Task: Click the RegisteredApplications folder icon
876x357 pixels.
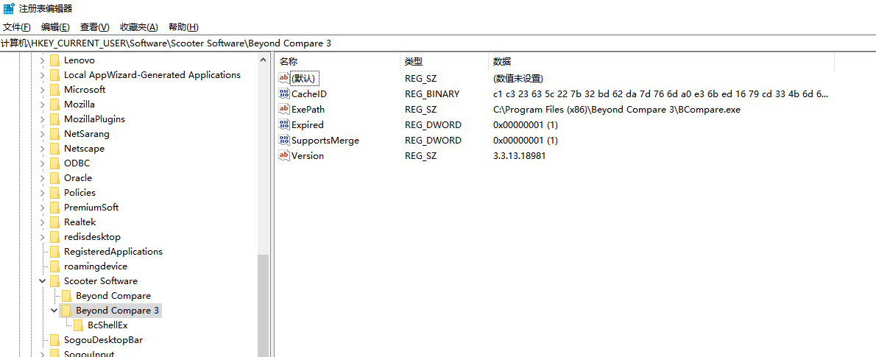Action: [x=54, y=252]
